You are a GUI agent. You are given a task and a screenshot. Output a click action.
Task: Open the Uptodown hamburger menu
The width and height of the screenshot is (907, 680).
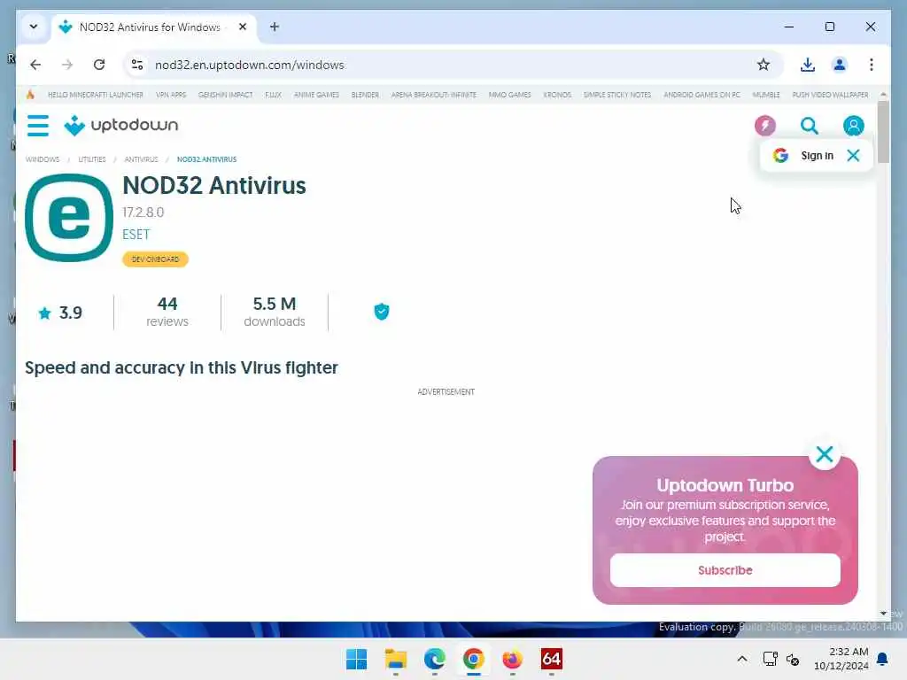coord(37,126)
